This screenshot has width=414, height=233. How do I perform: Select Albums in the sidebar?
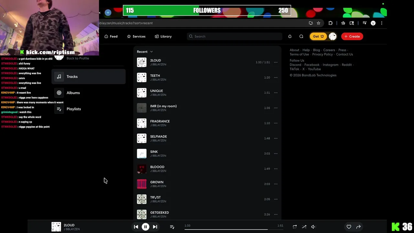point(89,93)
